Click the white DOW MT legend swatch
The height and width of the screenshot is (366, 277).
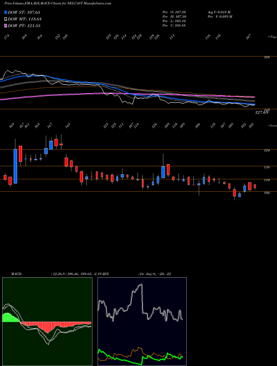(6, 19)
